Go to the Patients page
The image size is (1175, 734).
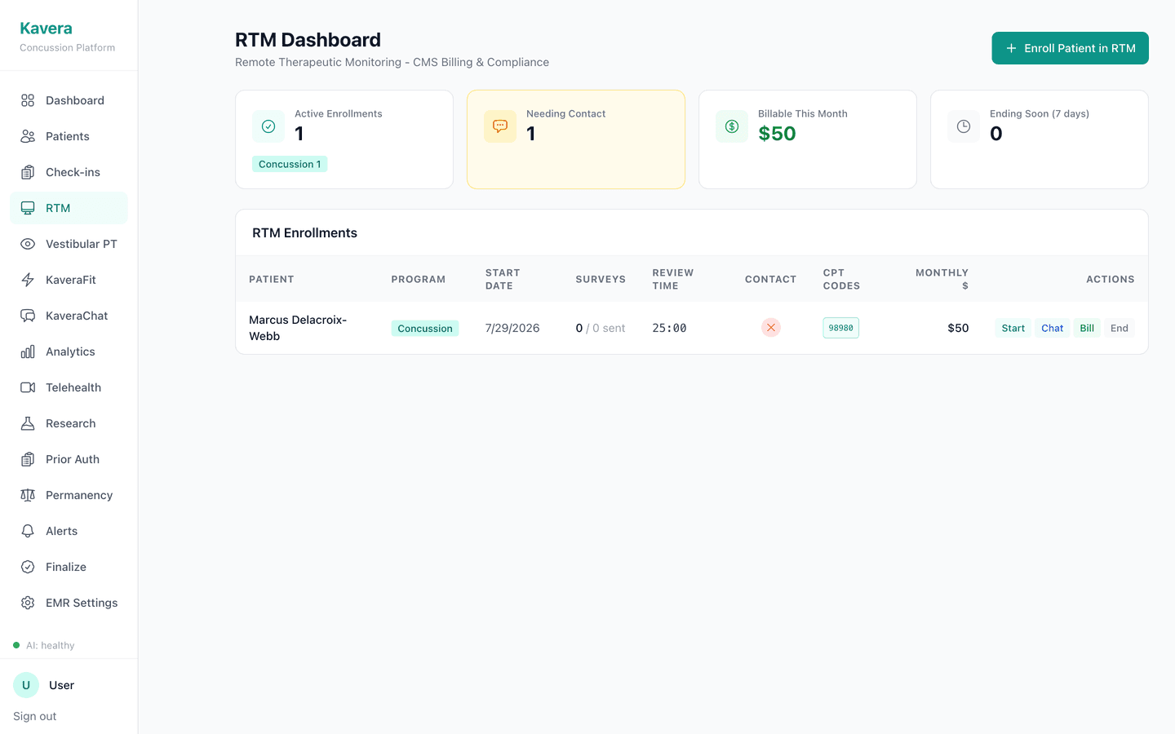[69, 136]
